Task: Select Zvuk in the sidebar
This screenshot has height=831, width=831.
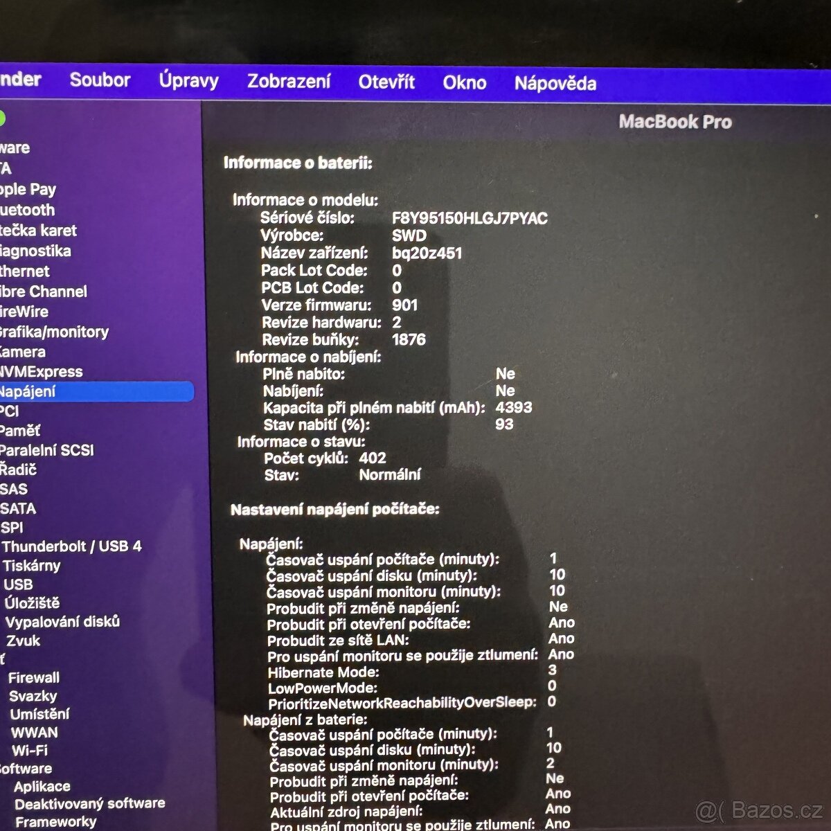Action: (x=23, y=641)
